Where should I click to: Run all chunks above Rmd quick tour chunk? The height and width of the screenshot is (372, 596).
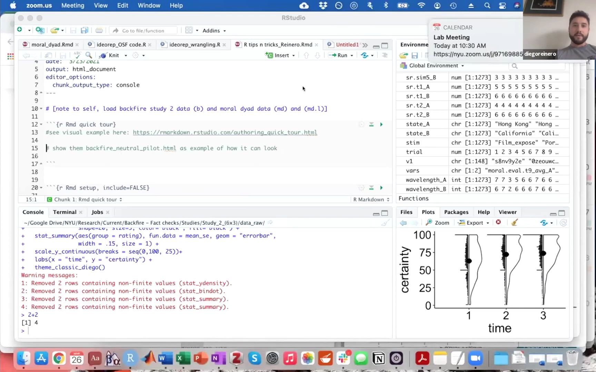click(x=371, y=124)
